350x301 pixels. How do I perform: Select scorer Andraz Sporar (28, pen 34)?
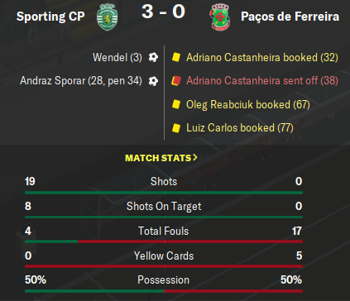click(81, 81)
